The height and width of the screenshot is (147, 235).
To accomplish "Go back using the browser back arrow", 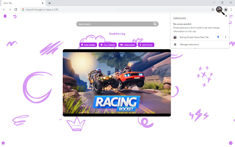I will [4, 10].
